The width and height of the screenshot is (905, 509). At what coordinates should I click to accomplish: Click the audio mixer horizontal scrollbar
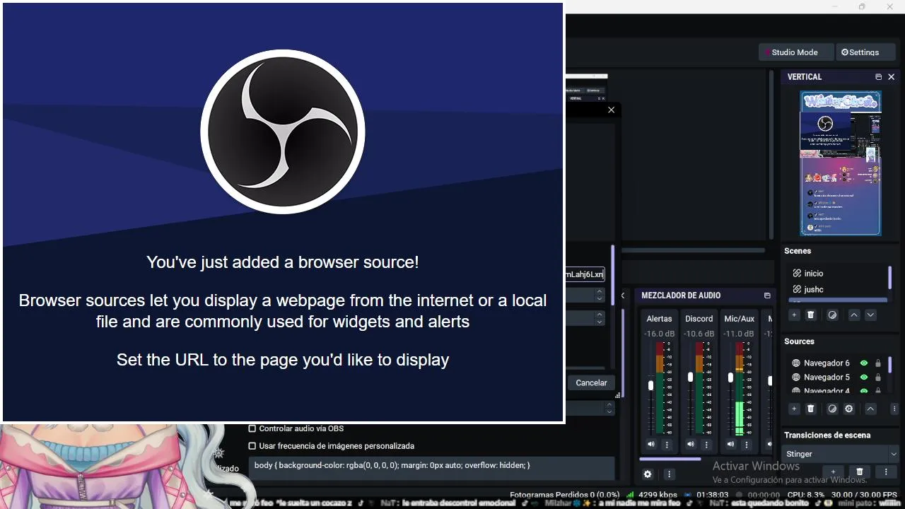[x=669, y=459]
